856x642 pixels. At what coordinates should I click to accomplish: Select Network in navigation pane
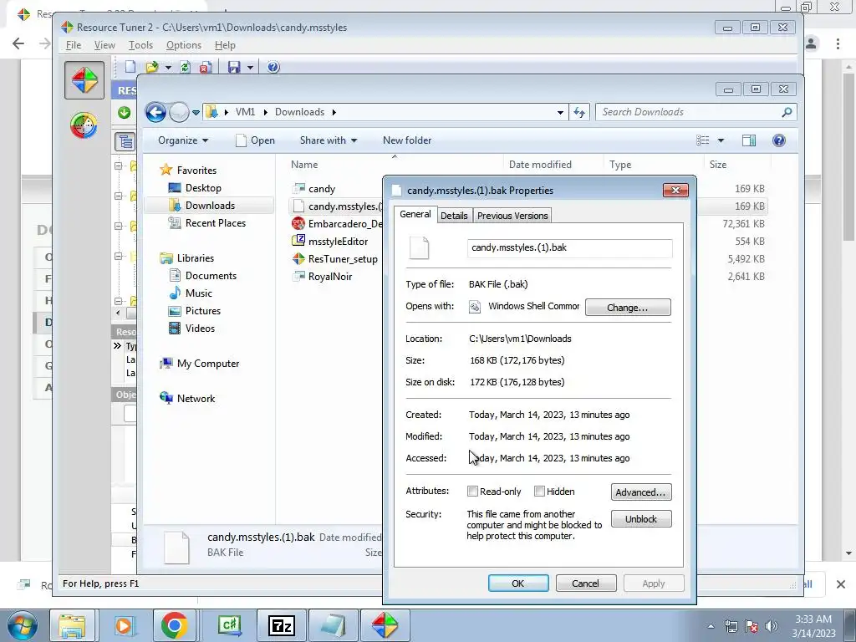pyautogui.click(x=196, y=399)
